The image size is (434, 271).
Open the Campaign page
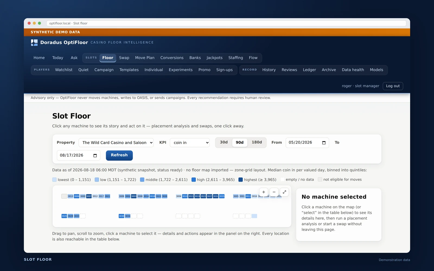pos(104,70)
